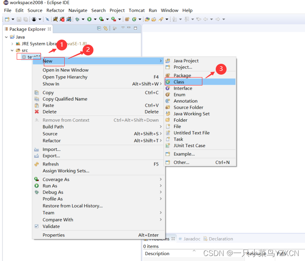Image resolution: width=305 pixels, height=261 pixels.
Task: Expand the JRE System Library node
Action: click(12, 44)
